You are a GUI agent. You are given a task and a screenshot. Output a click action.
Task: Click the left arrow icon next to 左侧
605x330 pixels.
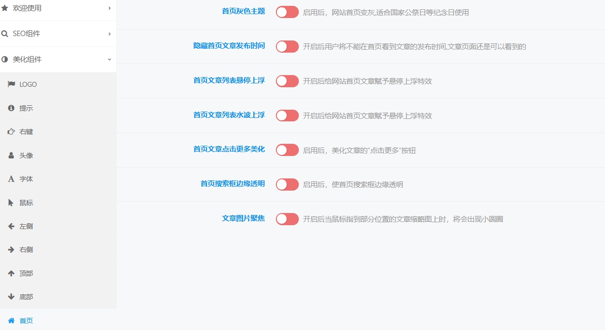tap(11, 226)
